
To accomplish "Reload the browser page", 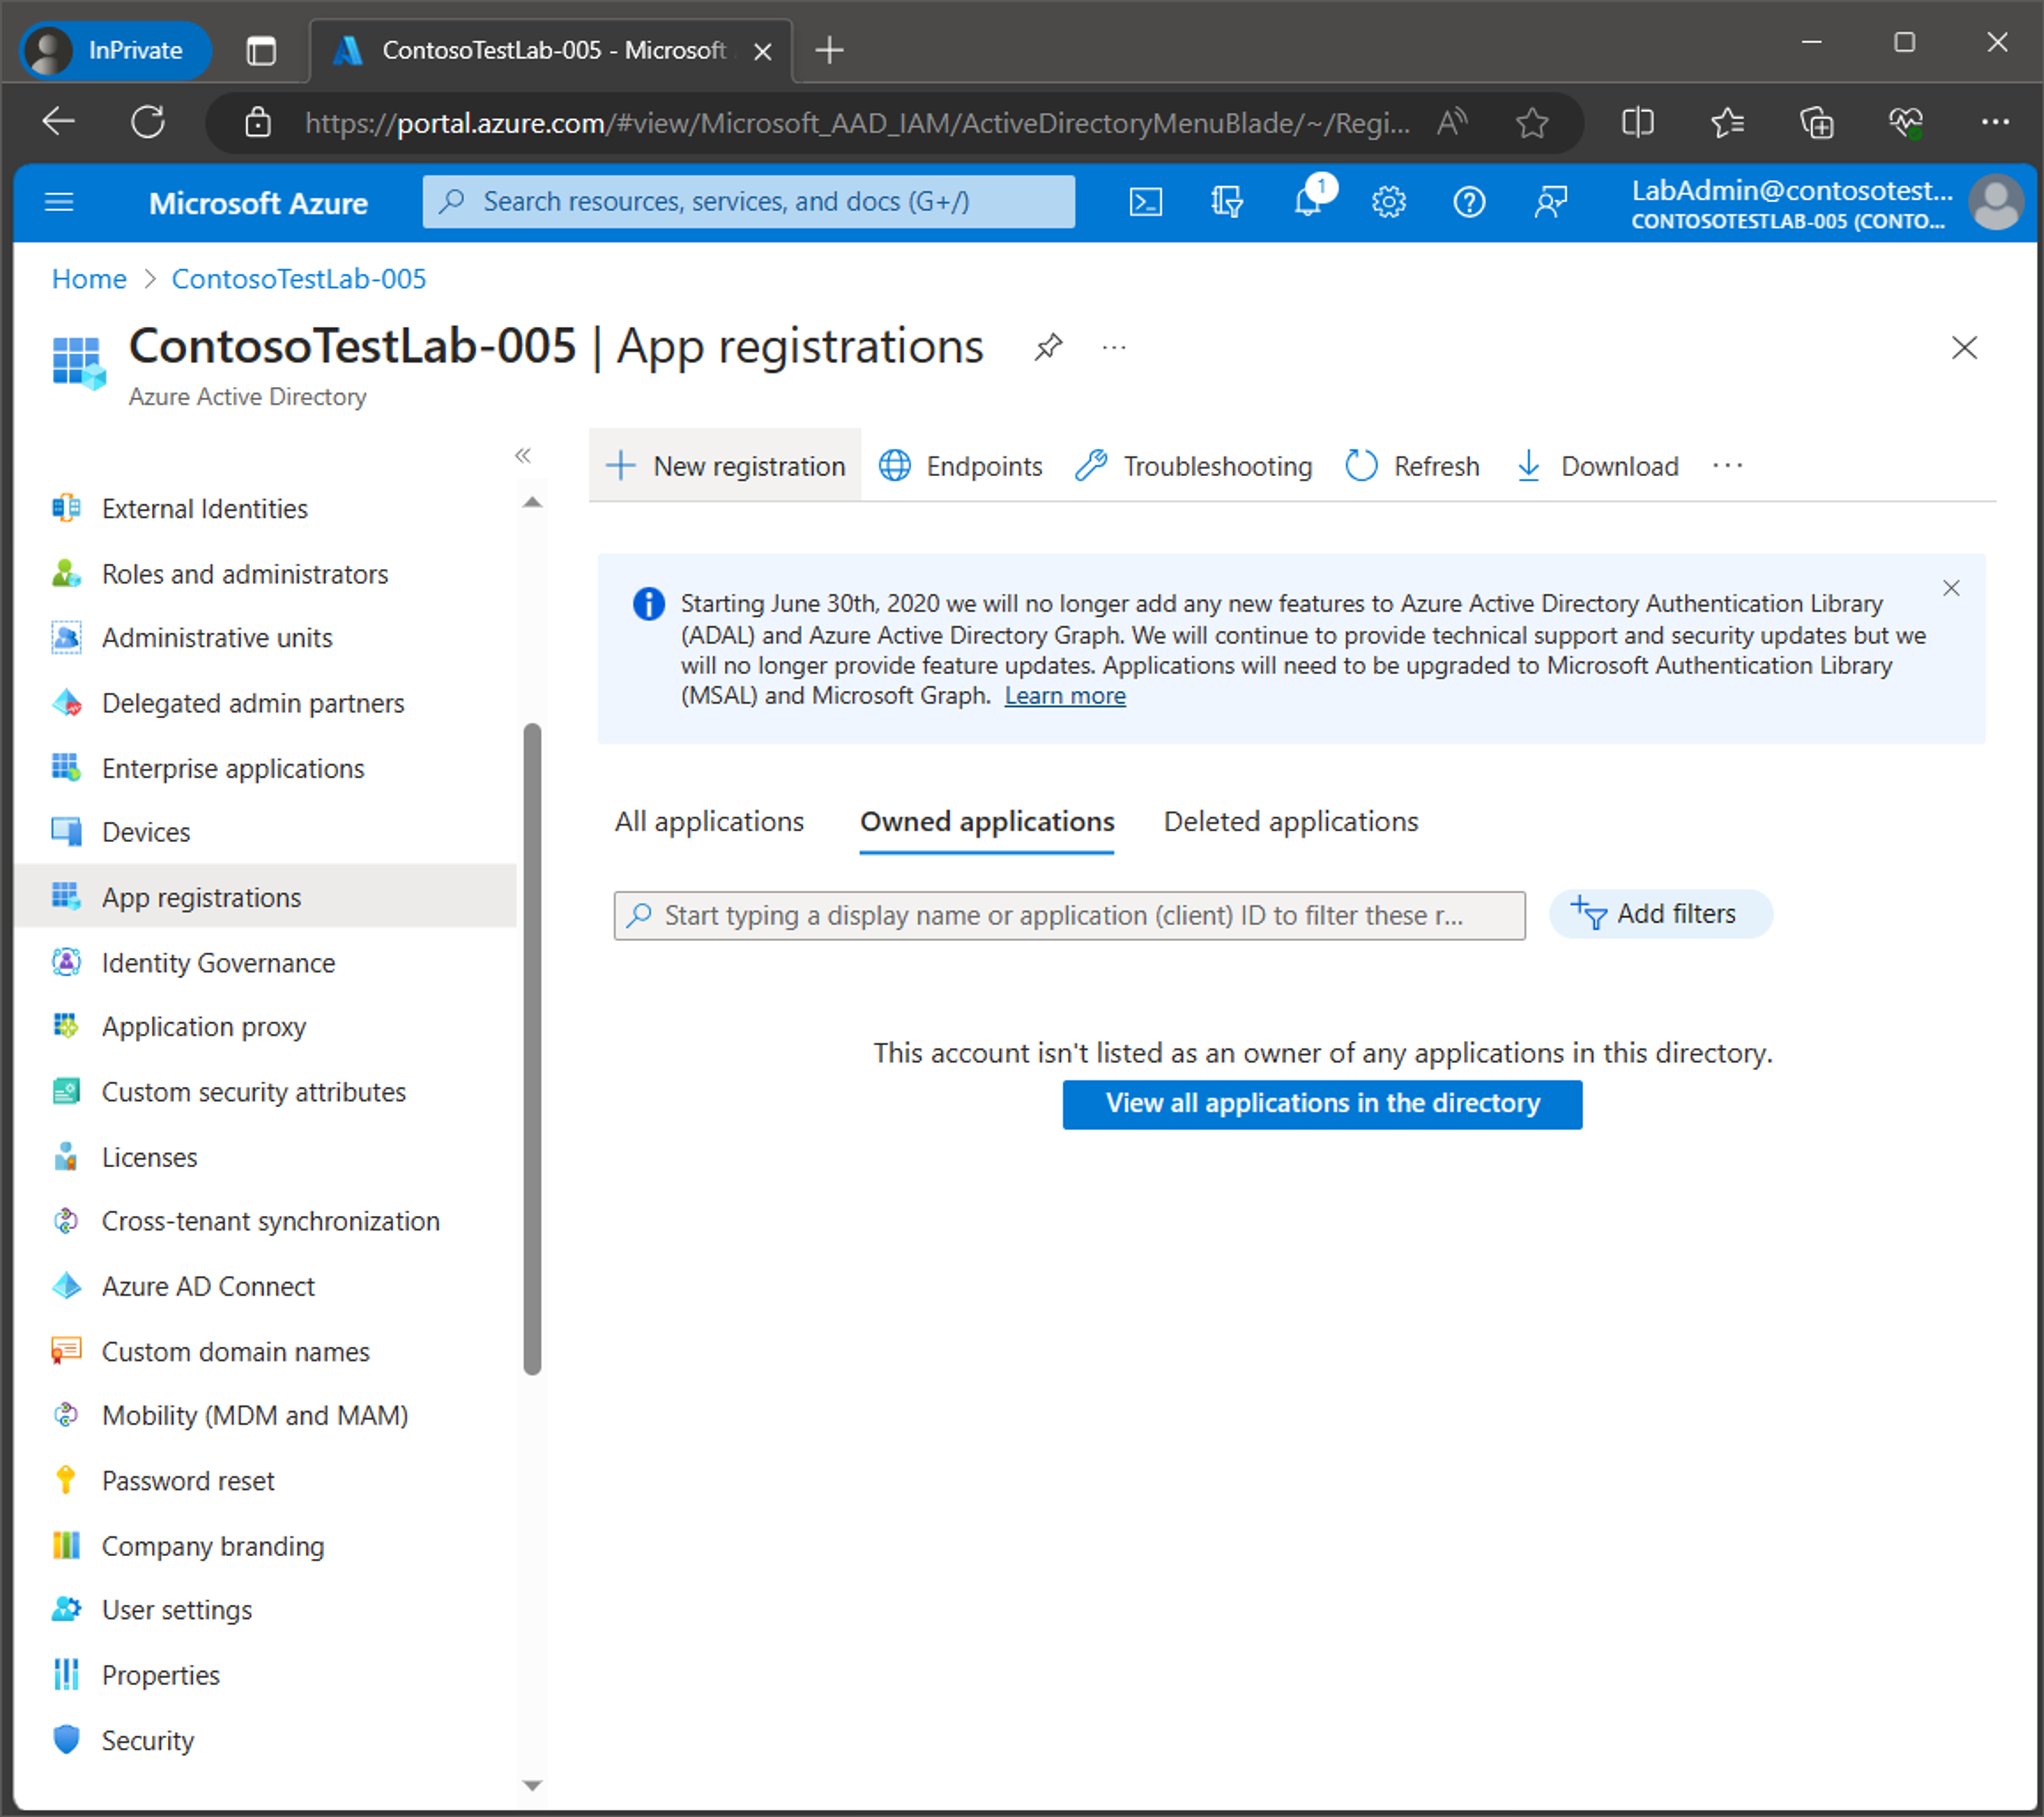I will pos(148,122).
